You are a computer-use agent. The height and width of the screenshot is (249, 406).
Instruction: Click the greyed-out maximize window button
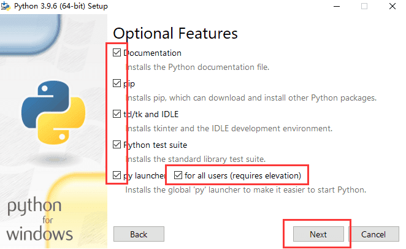[x=364, y=6]
